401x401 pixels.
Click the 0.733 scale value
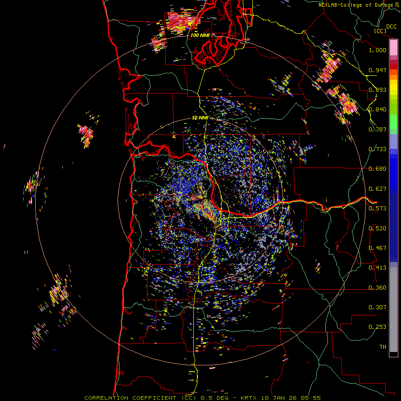(377, 149)
